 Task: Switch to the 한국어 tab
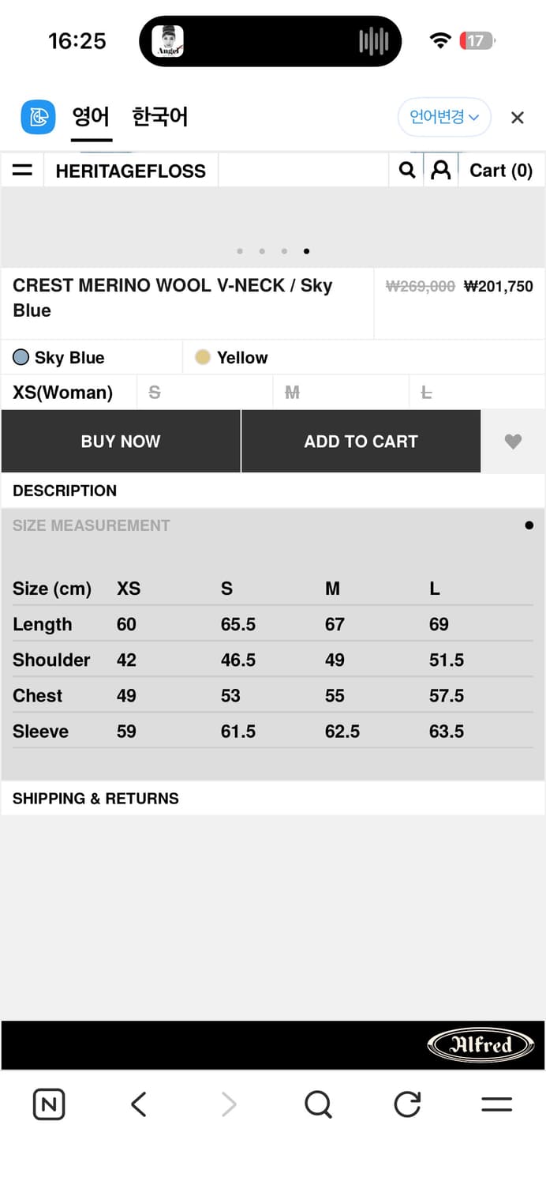[159, 118]
